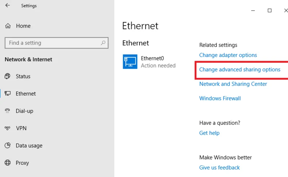Click the Action needed status text
Image resolution: width=288 pixels, height=177 pixels.
[x=158, y=65]
